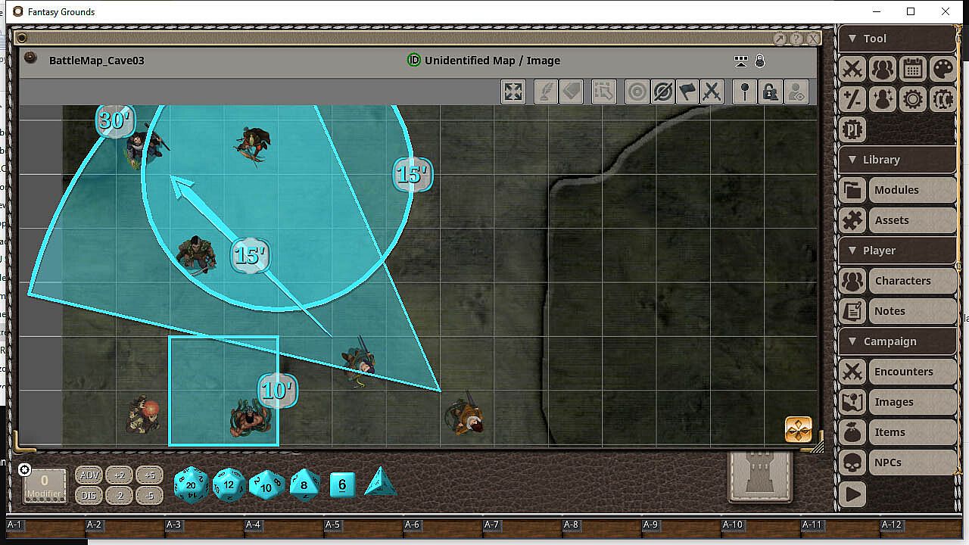Click the flag icon in map toolbar
This screenshot has width=969, height=545.
[x=687, y=92]
